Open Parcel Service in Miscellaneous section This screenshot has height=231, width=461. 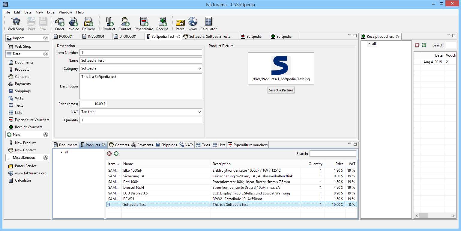click(x=22, y=166)
